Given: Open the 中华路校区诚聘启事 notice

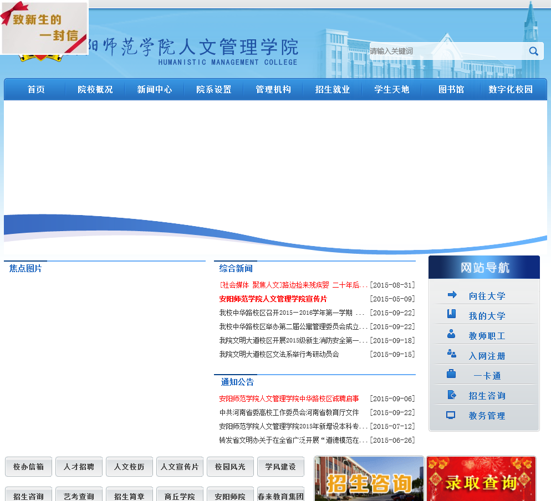Looking at the screenshot, I should (x=289, y=399).
